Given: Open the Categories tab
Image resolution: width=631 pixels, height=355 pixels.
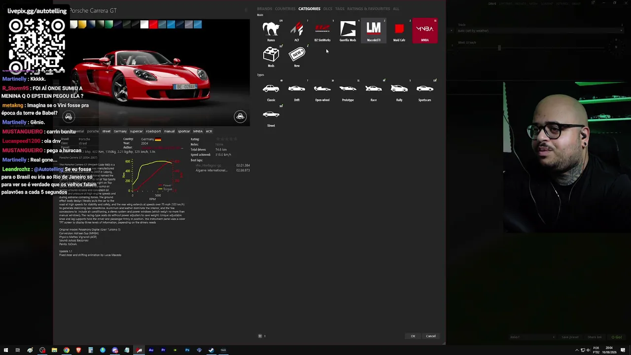Looking at the screenshot, I should (x=309, y=9).
